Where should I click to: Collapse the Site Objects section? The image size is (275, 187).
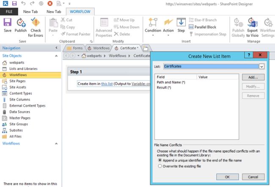pos(56,56)
